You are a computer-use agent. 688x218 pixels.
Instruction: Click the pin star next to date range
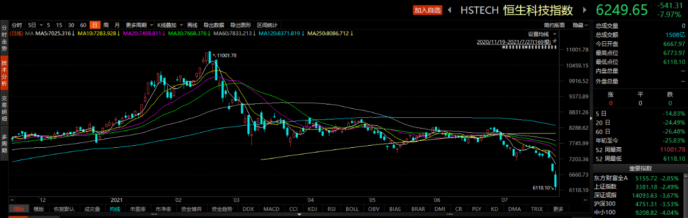pos(554,41)
